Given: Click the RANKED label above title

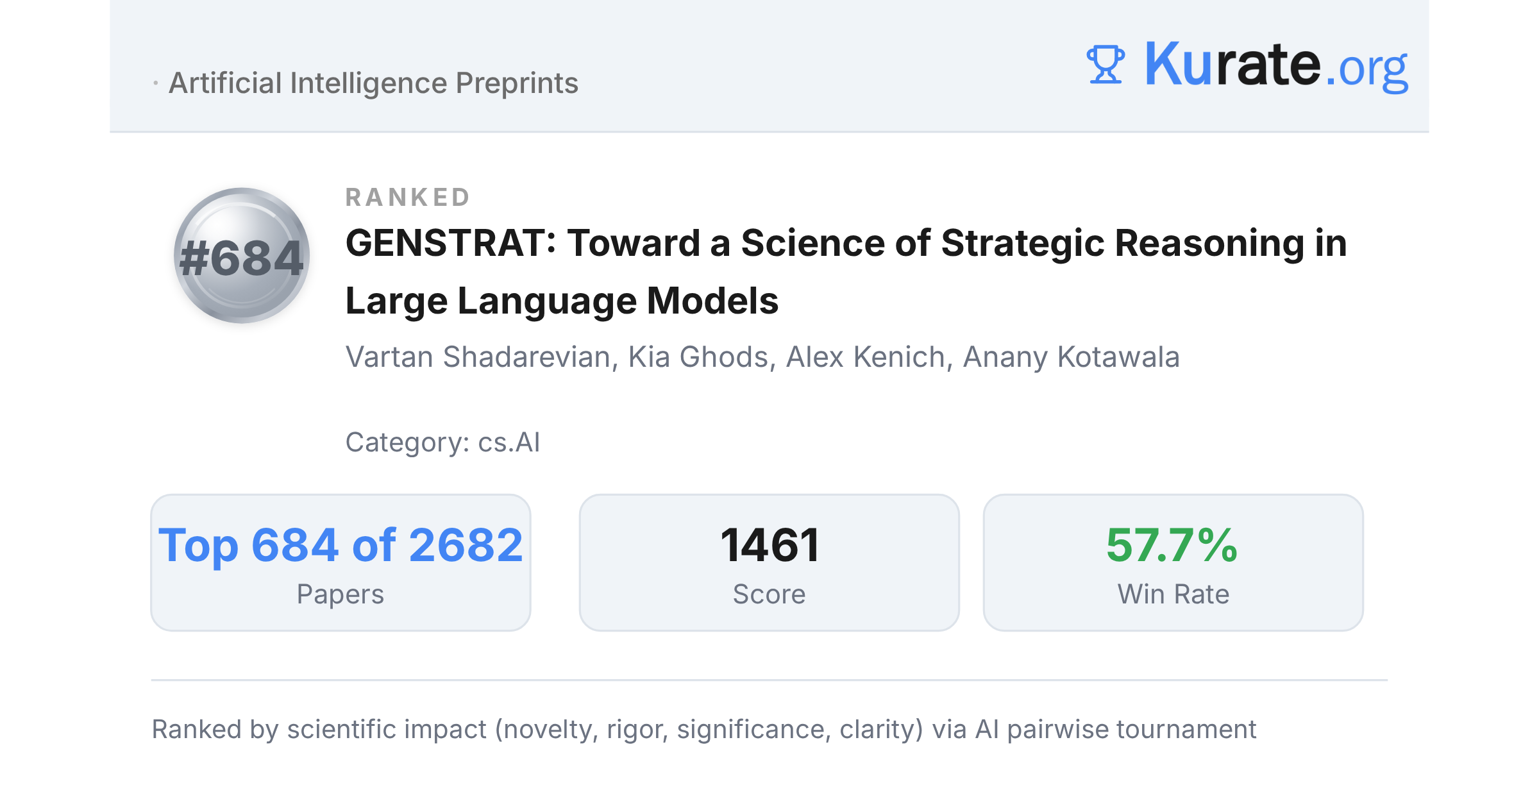Looking at the screenshot, I should pos(408,198).
